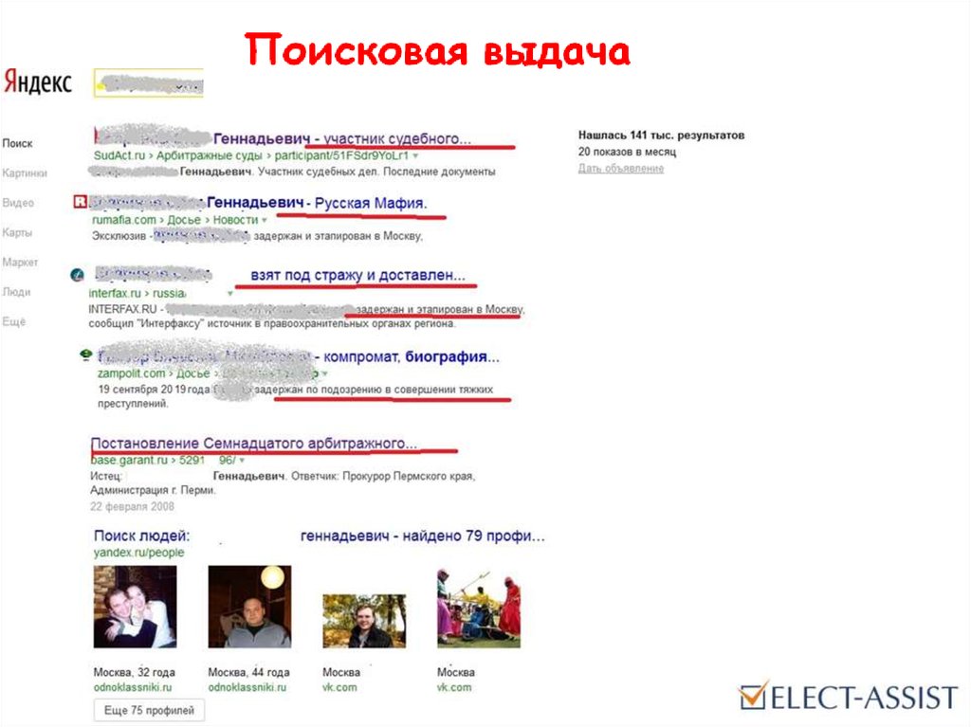Expand dropdown arrow on the interfax.ru result
971x727 pixels.
click(x=230, y=294)
